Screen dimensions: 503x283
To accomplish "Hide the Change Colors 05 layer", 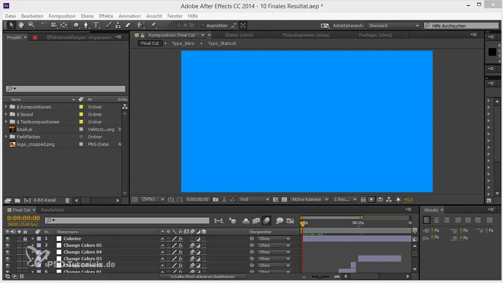I will coord(7,245).
